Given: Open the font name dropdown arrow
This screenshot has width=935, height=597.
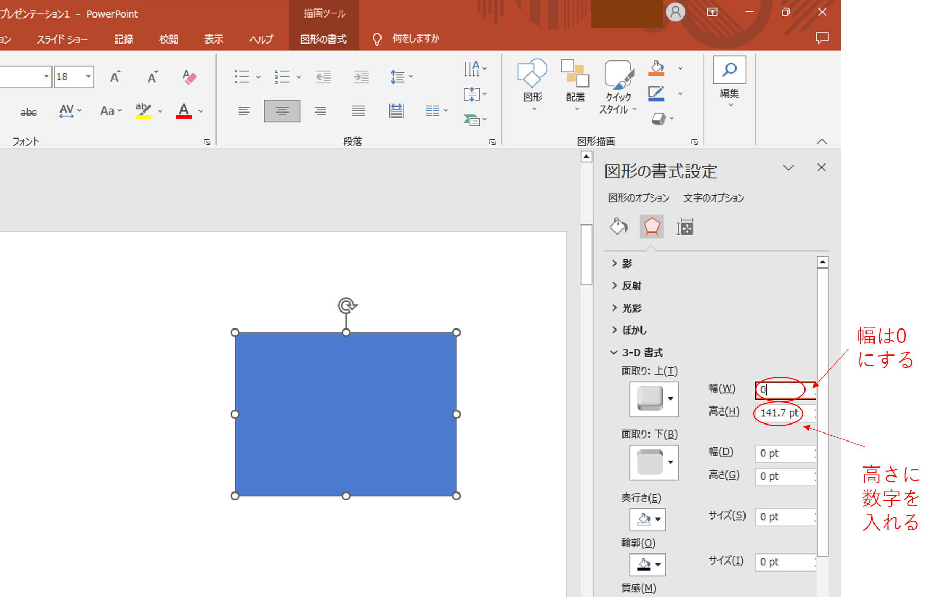Looking at the screenshot, I should pos(46,77).
